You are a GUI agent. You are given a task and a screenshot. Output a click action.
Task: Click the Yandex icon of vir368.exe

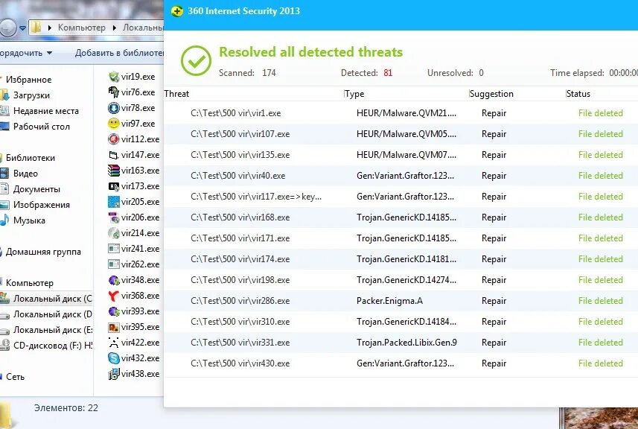(x=114, y=296)
